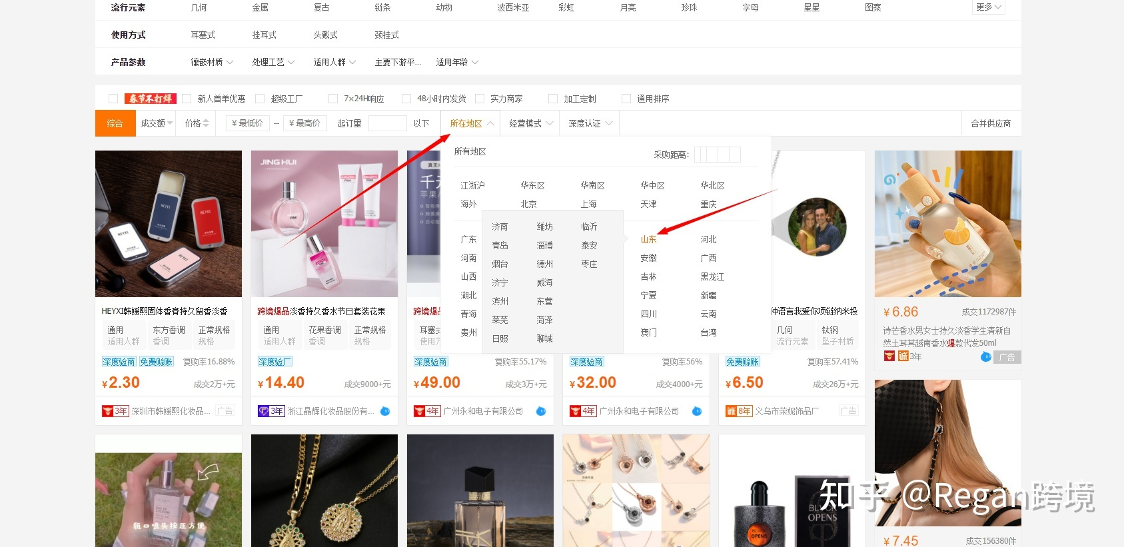This screenshot has height=547, width=1124.
Task: Click chat icon on ¥6.86 ad product
Action: click(x=986, y=357)
